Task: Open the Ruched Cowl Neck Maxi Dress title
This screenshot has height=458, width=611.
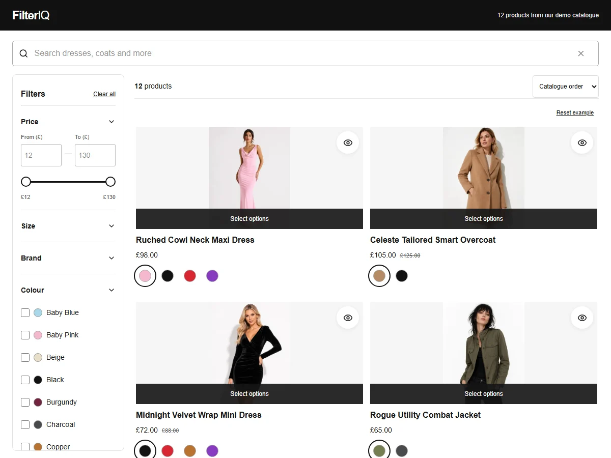Action: [195, 240]
